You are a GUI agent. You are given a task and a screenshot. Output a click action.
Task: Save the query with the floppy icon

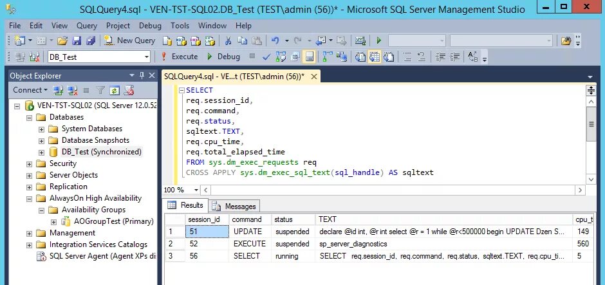[x=77, y=41]
